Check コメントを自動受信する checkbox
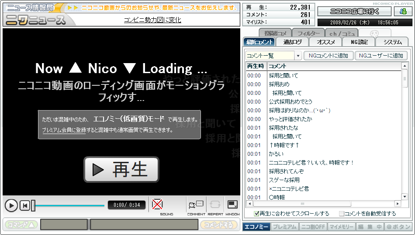 tap(342, 214)
